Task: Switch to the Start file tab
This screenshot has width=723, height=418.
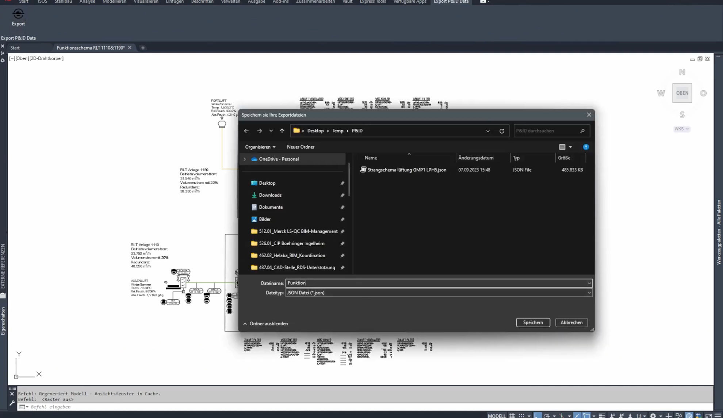Action: (15, 48)
